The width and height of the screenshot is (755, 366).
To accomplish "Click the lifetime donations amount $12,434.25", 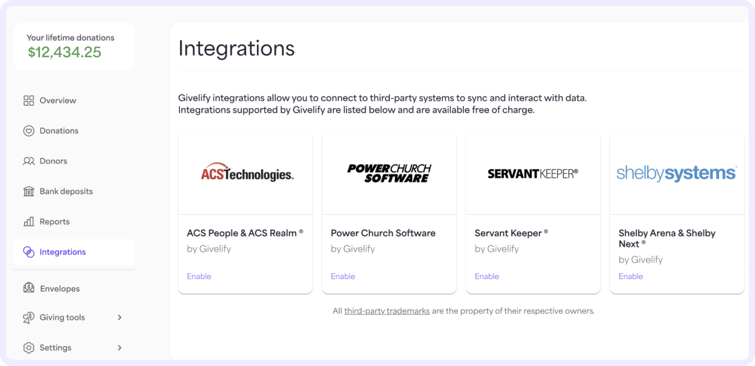I will 65,52.
